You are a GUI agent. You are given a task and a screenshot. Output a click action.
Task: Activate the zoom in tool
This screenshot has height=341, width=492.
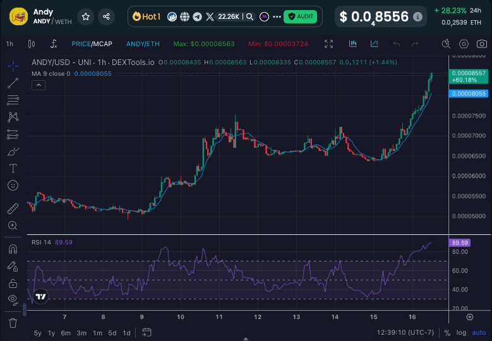[x=13, y=225]
